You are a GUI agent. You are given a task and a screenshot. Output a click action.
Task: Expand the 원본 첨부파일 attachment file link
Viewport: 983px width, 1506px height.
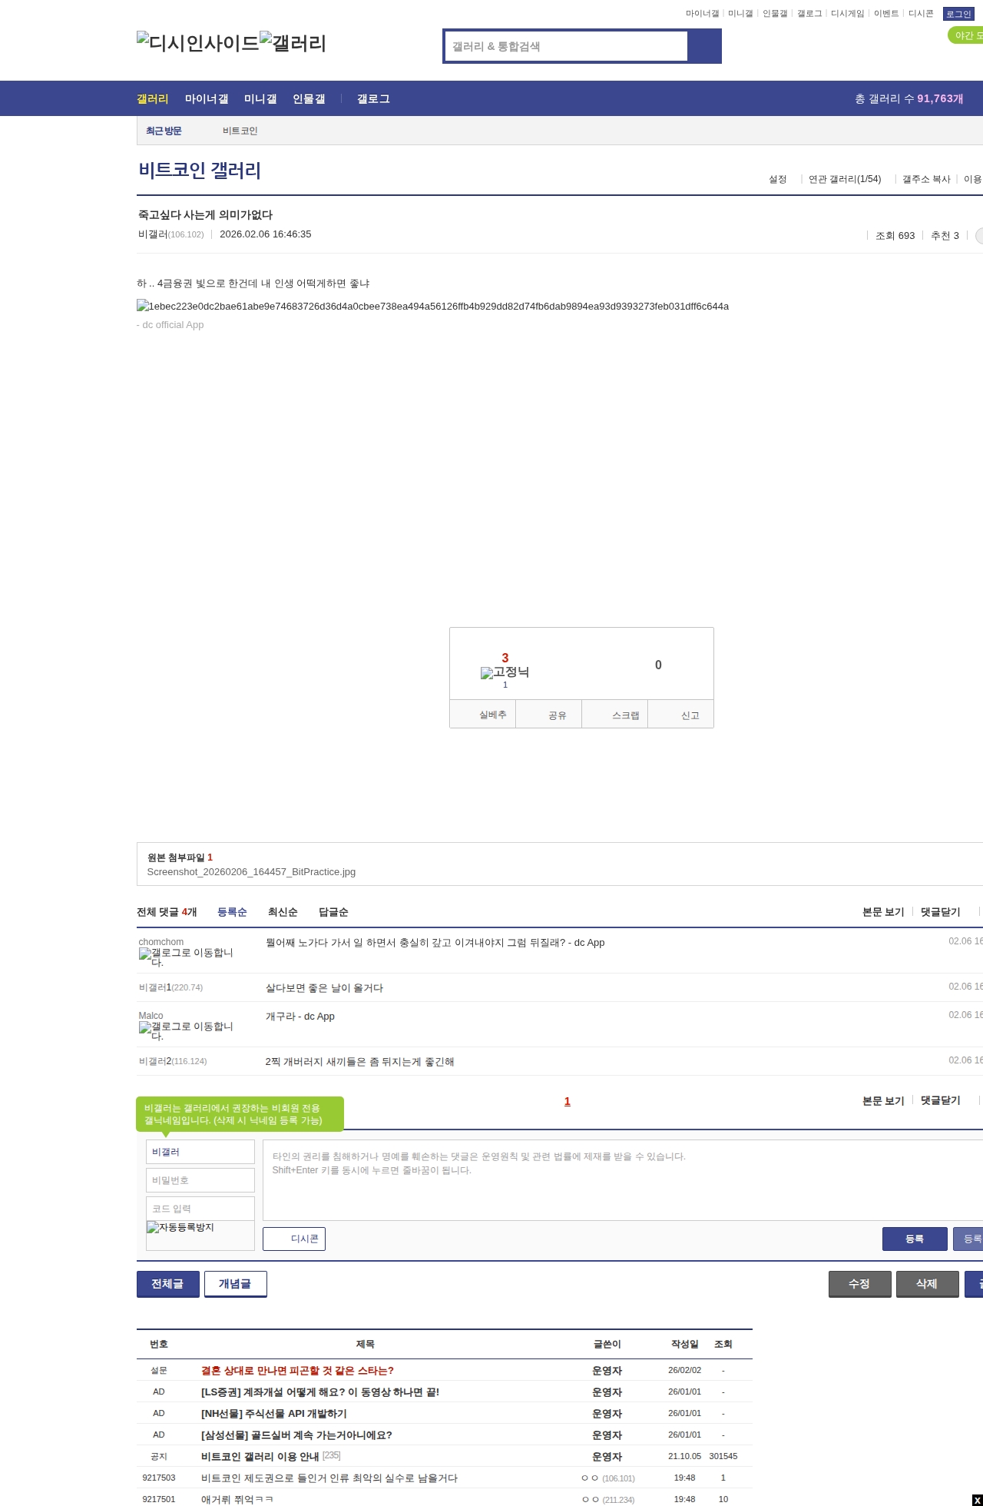click(251, 872)
